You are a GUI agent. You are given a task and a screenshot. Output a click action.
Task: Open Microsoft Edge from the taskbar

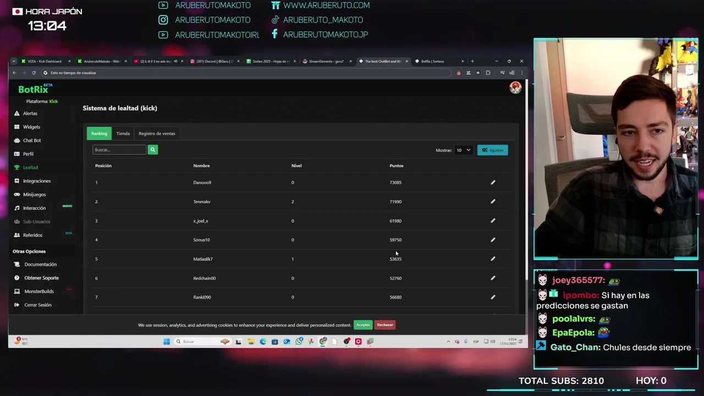[263, 342]
